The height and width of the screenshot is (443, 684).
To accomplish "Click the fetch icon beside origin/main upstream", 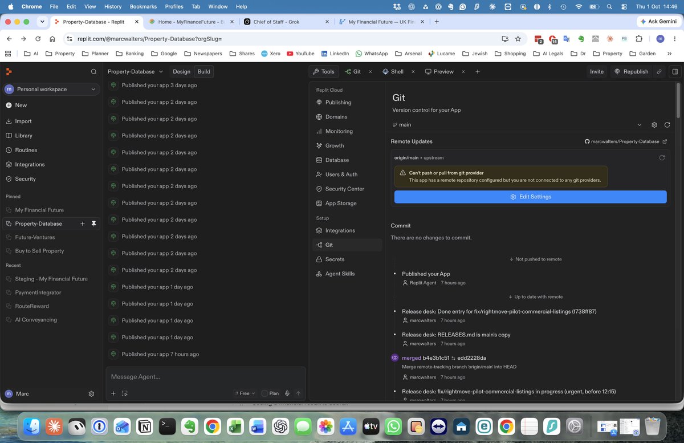I will (662, 158).
